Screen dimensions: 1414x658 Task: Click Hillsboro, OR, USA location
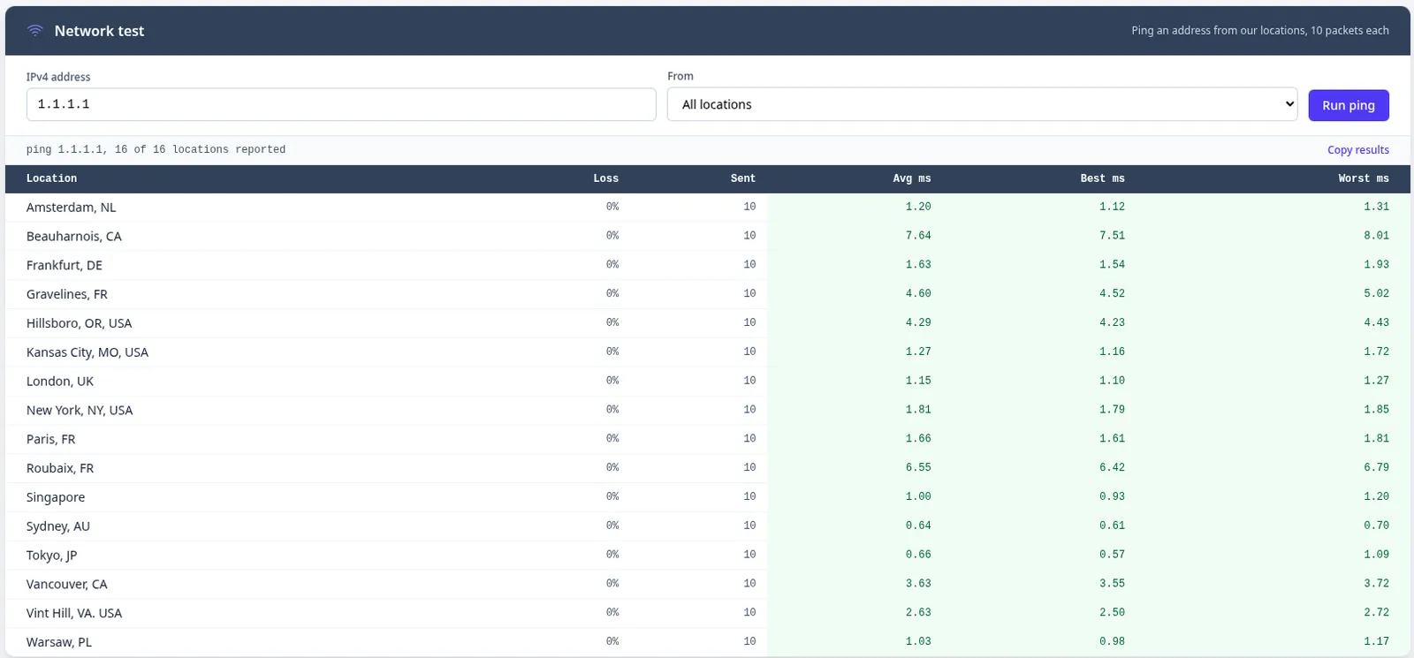(x=80, y=323)
